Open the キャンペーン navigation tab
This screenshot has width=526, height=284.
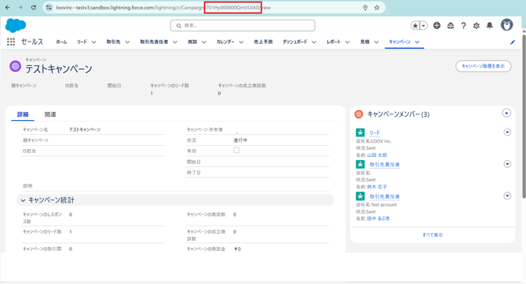tap(400, 42)
